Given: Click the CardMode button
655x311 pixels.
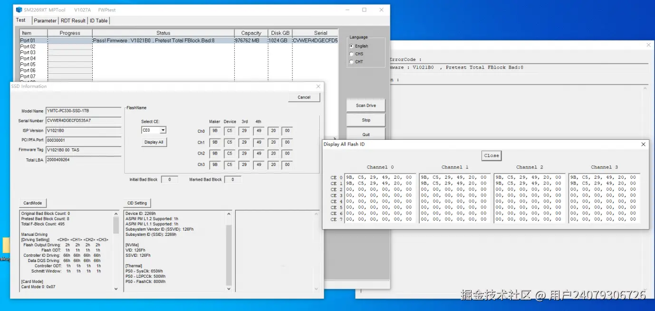Looking at the screenshot, I should click(33, 203).
